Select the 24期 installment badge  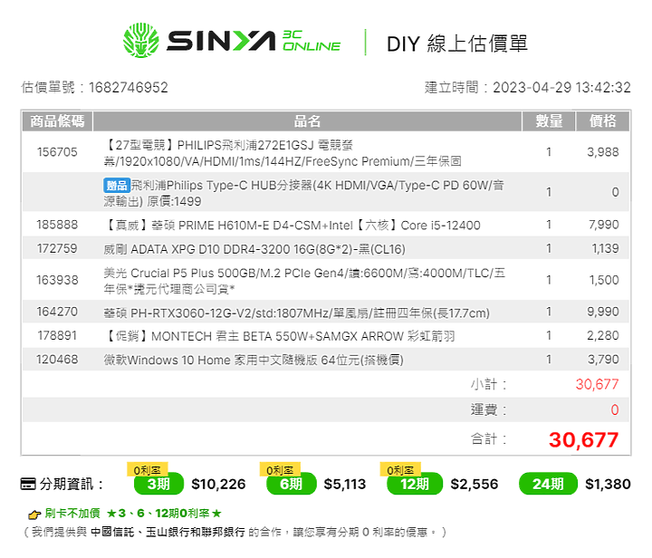click(x=548, y=484)
